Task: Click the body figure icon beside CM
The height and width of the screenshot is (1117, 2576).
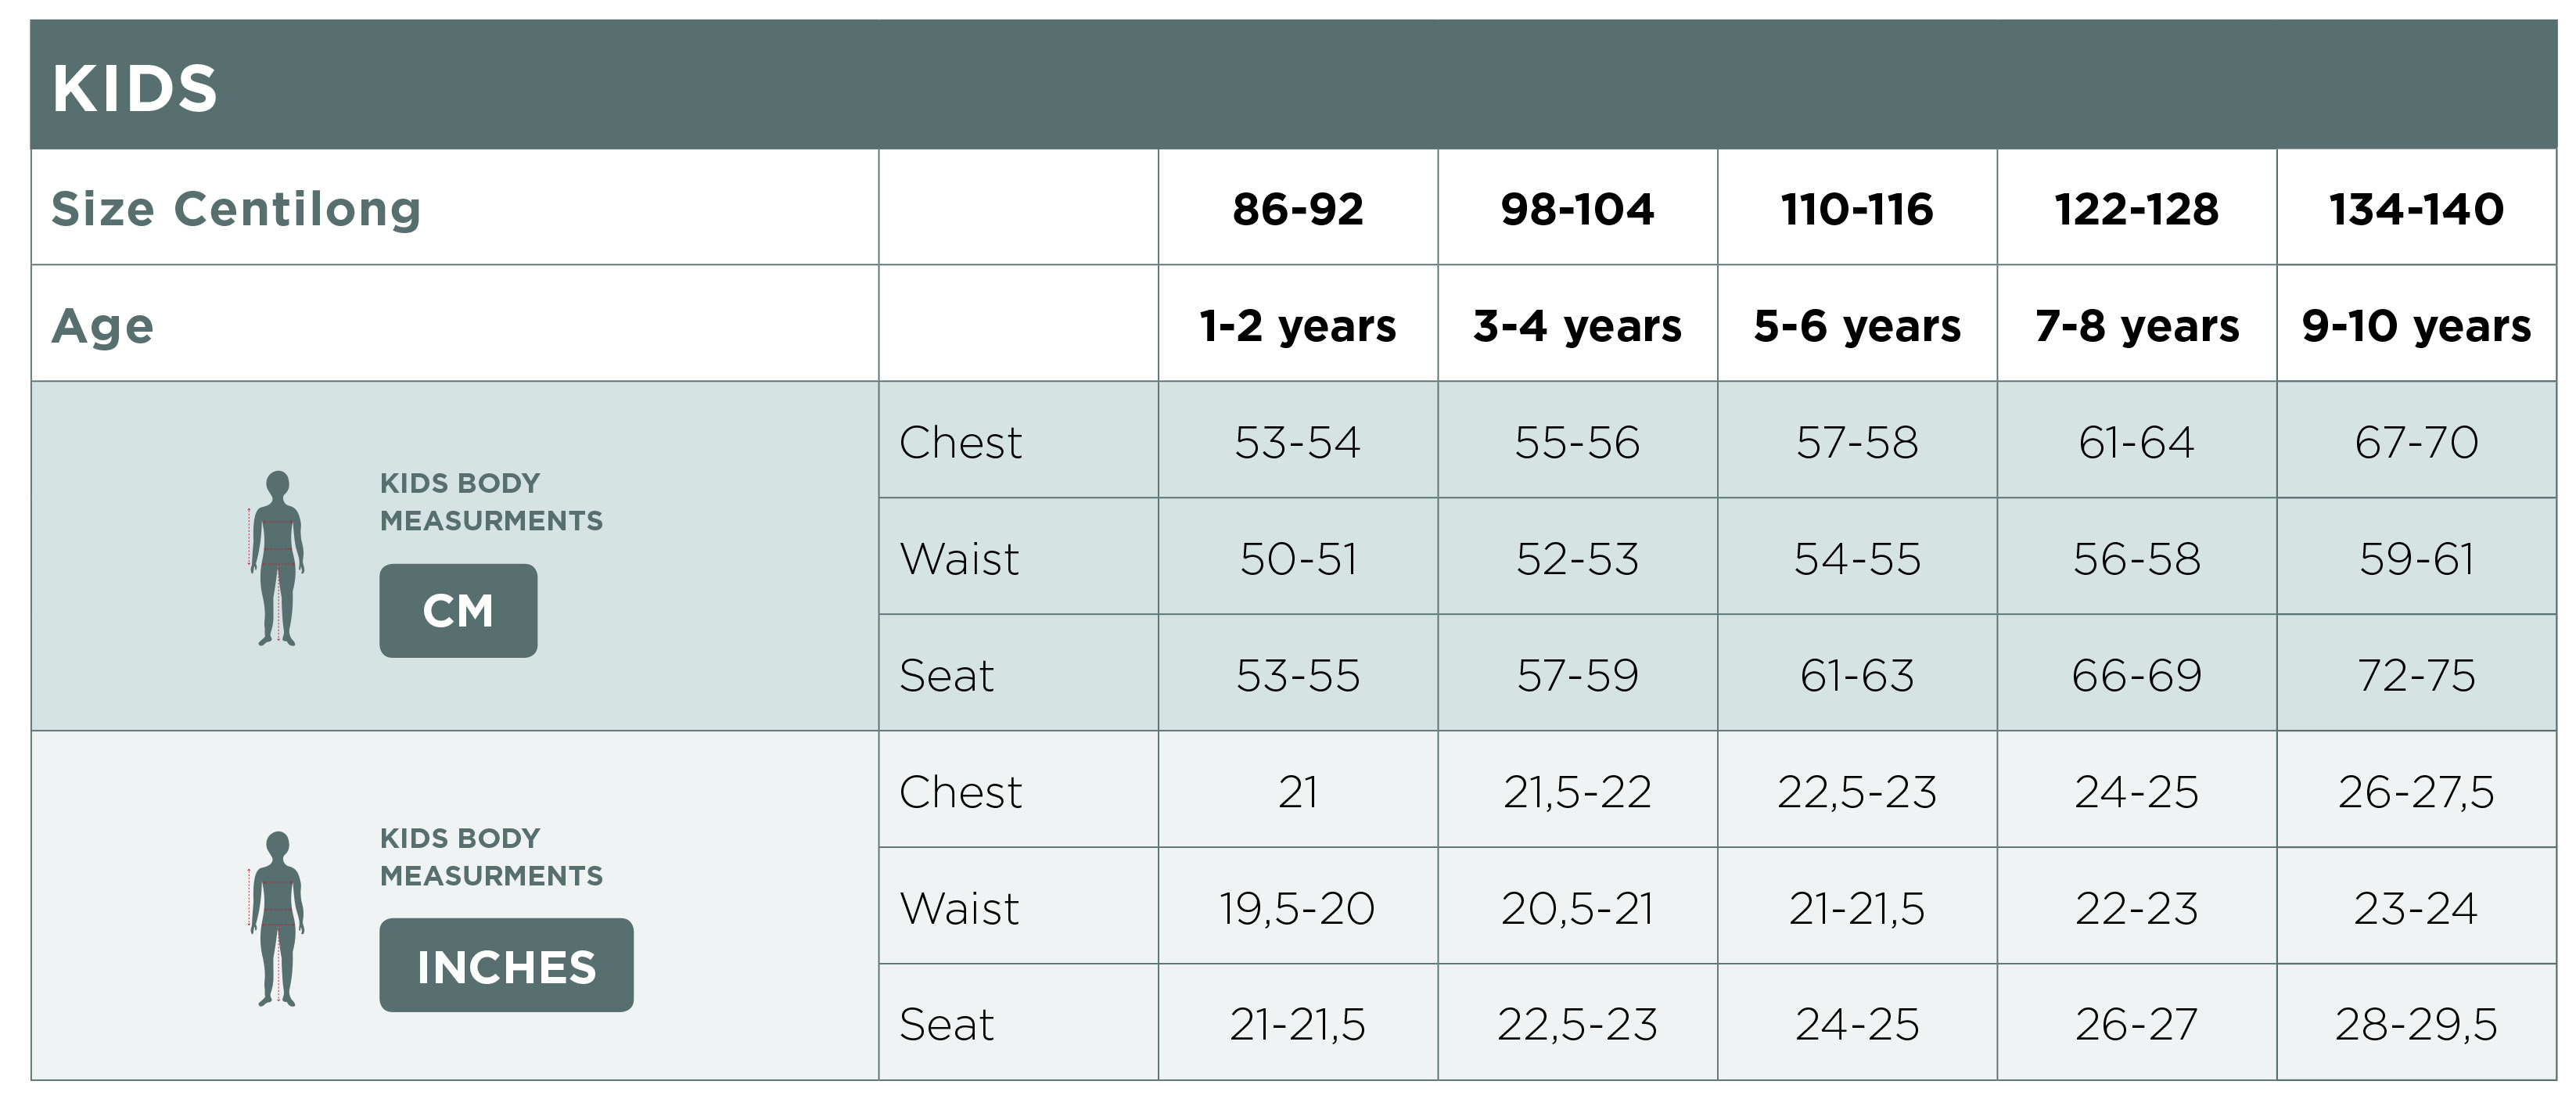Action: click(x=277, y=558)
